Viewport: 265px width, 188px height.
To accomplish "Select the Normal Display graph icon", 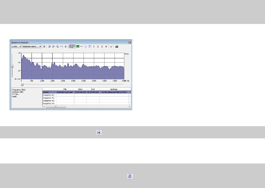I will (71, 46).
